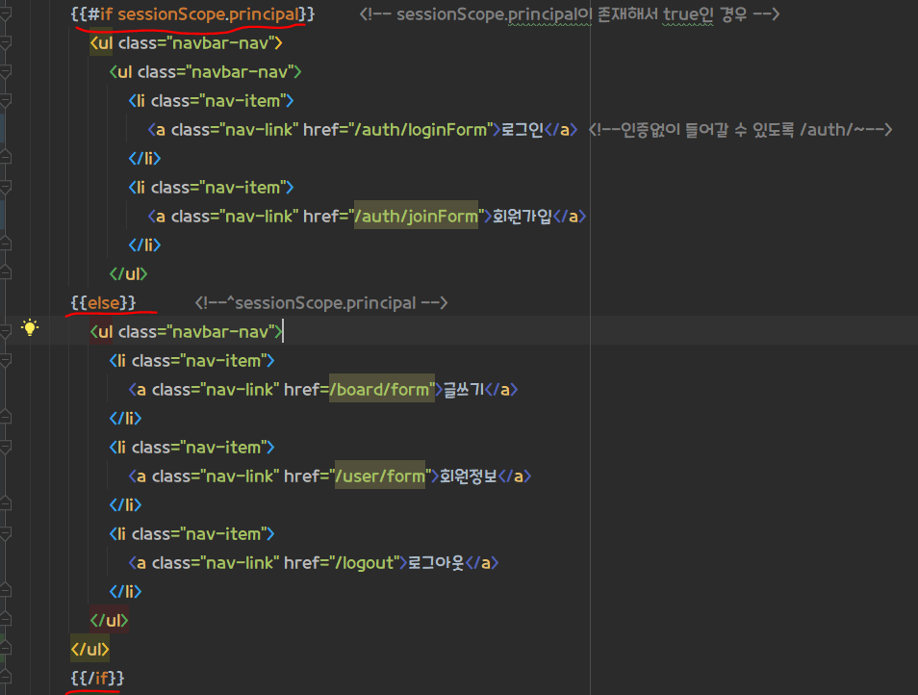Click the highlighted /board/form href value
This screenshot has width=918, height=695.
click(x=382, y=389)
